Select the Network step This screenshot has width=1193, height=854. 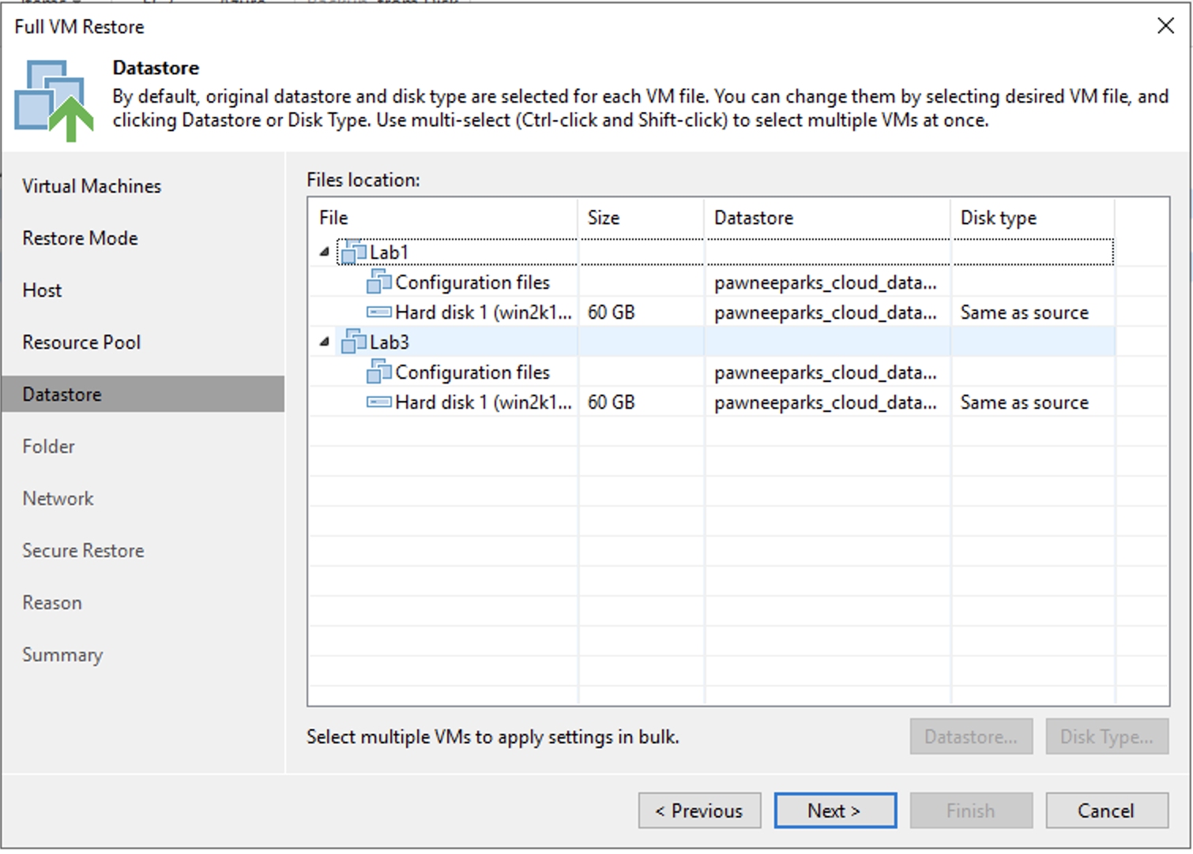[x=58, y=499]
